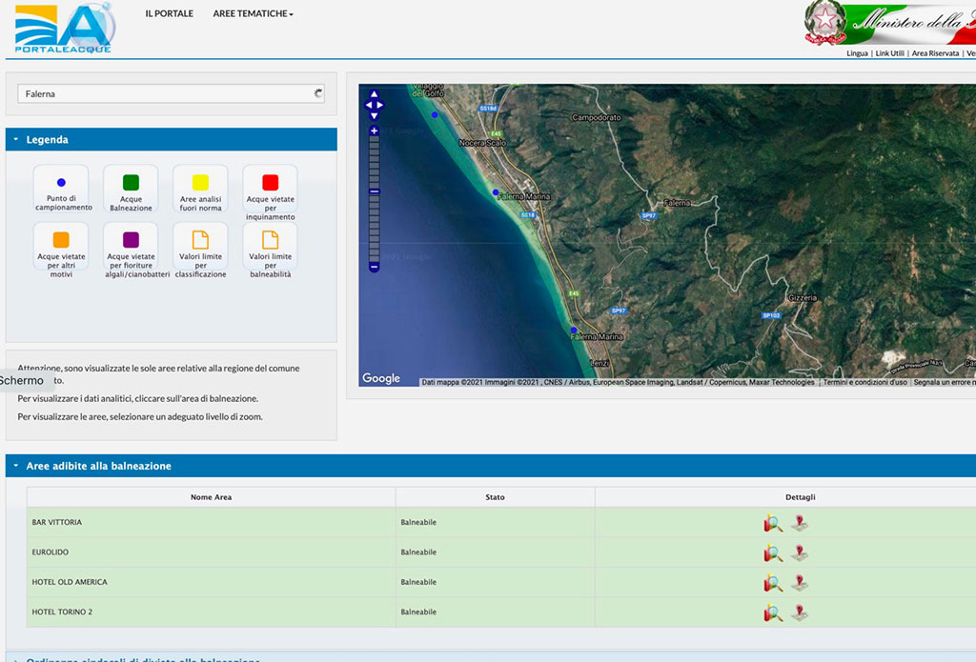Click the Stato column header
The width and height of the screenshot is (976, 662).
[x=495, y=497]
